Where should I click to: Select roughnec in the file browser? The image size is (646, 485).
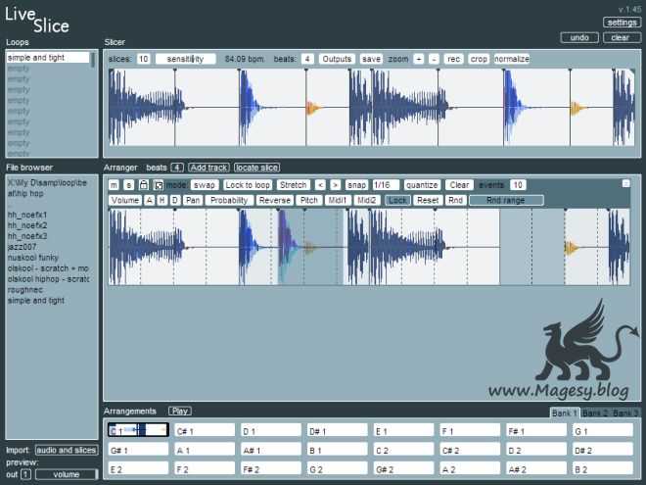tap(25, 290)
